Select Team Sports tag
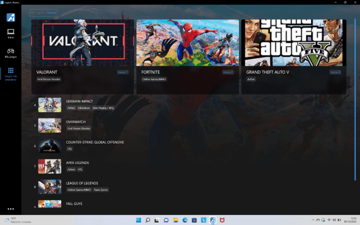 pos(101,190)
